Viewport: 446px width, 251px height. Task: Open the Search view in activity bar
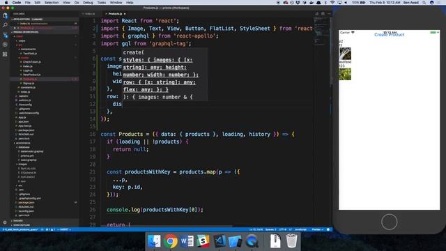click(x=5, y=25)
